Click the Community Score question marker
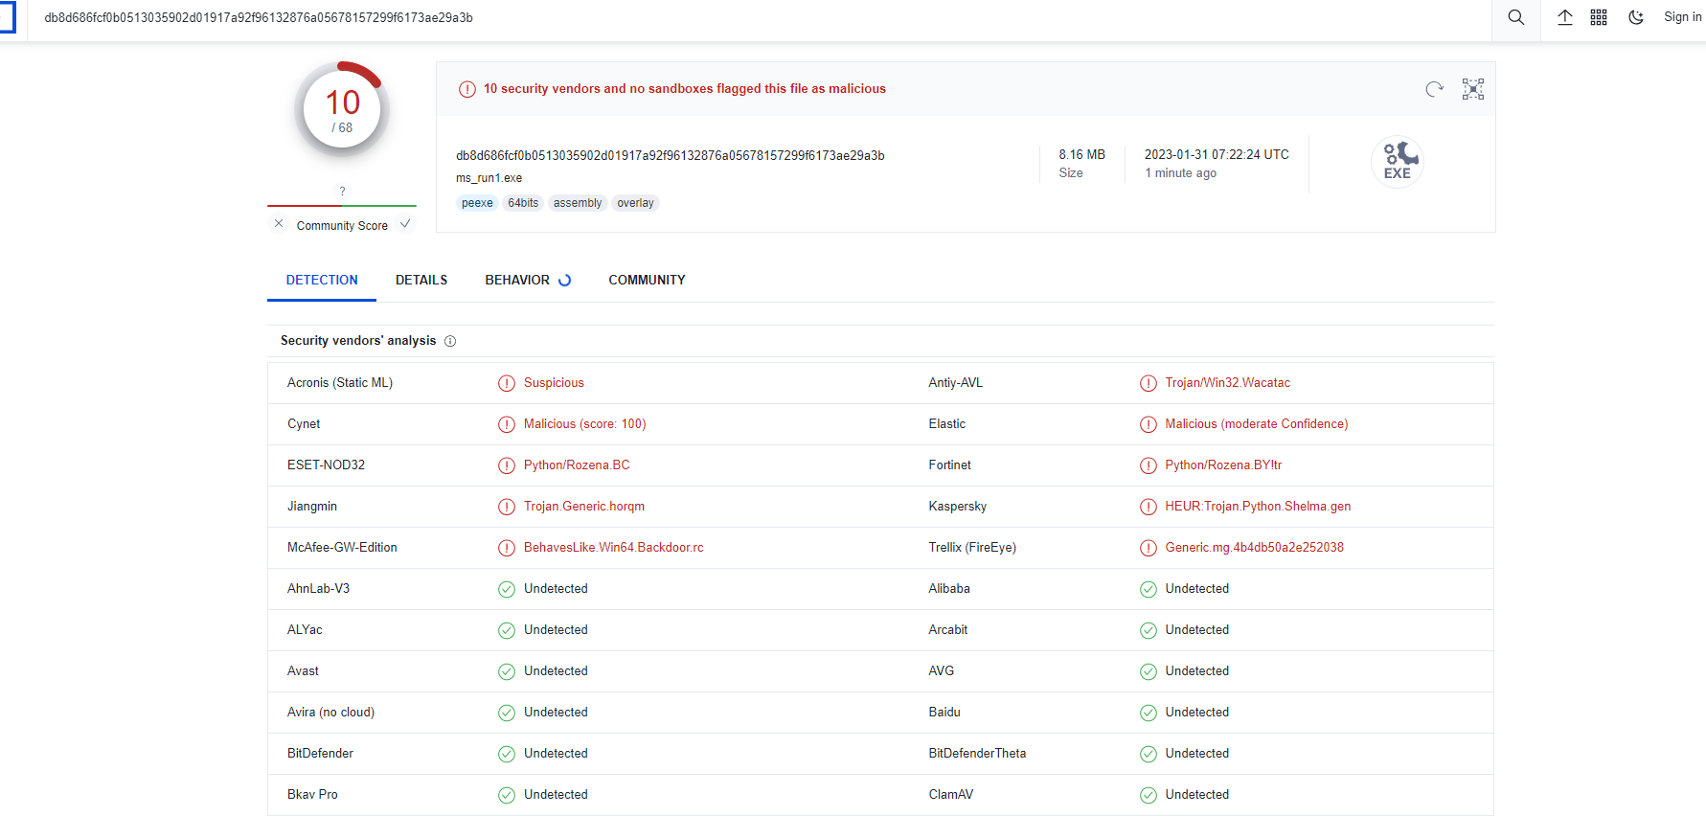 click(342, 192)
